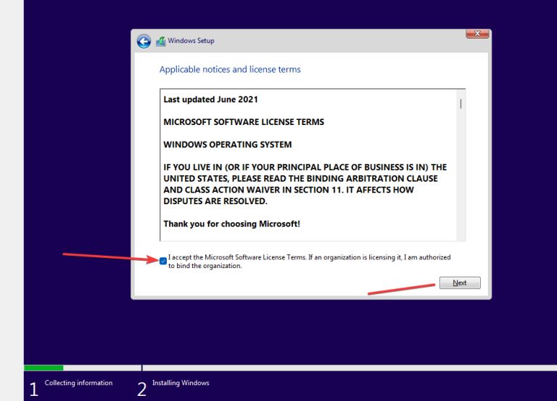
Task: Click the green setup progress bar
Action: tap(44, 368)
